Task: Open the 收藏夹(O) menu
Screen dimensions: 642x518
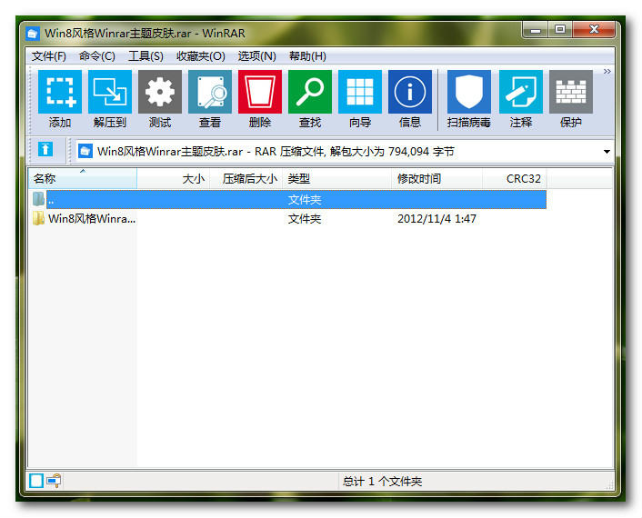Action: tap(201, 56)
